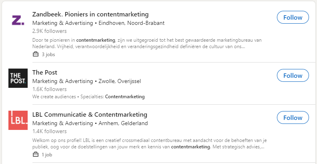Open The Post company logo
The image size is (317, 164).
tap(18, 78)
